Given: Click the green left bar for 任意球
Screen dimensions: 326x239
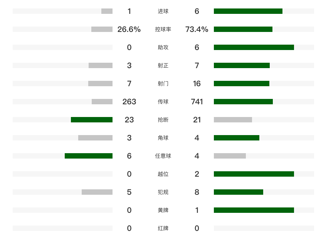Looking at the screenshot, I should pos(89,156).
